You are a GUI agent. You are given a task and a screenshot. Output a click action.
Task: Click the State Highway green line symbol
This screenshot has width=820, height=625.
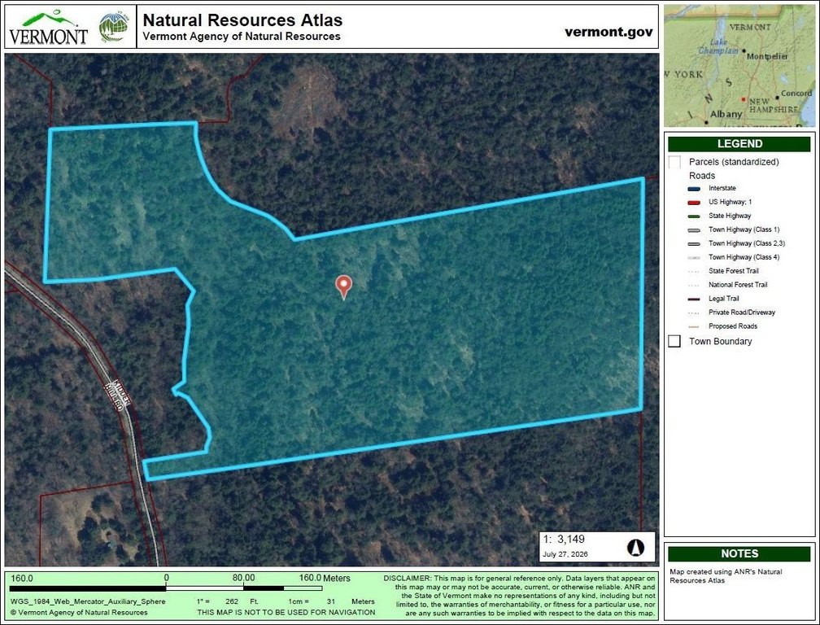pyautogui.click(x=694, y=216)
